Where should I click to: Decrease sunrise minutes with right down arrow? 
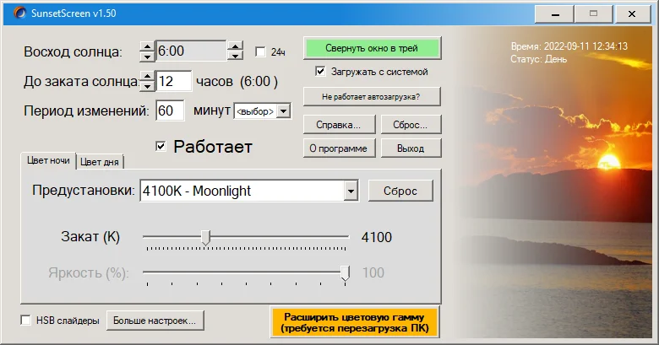tap(236, 56)
